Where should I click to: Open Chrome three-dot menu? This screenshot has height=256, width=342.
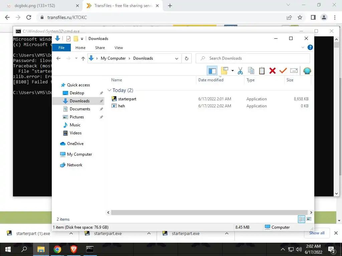tap(335, 17)
